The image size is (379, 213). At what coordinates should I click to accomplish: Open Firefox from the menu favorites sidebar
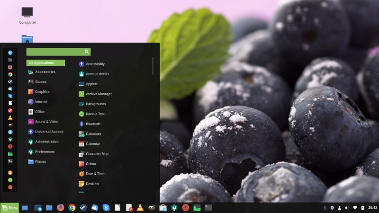click(x=10, y=67)
